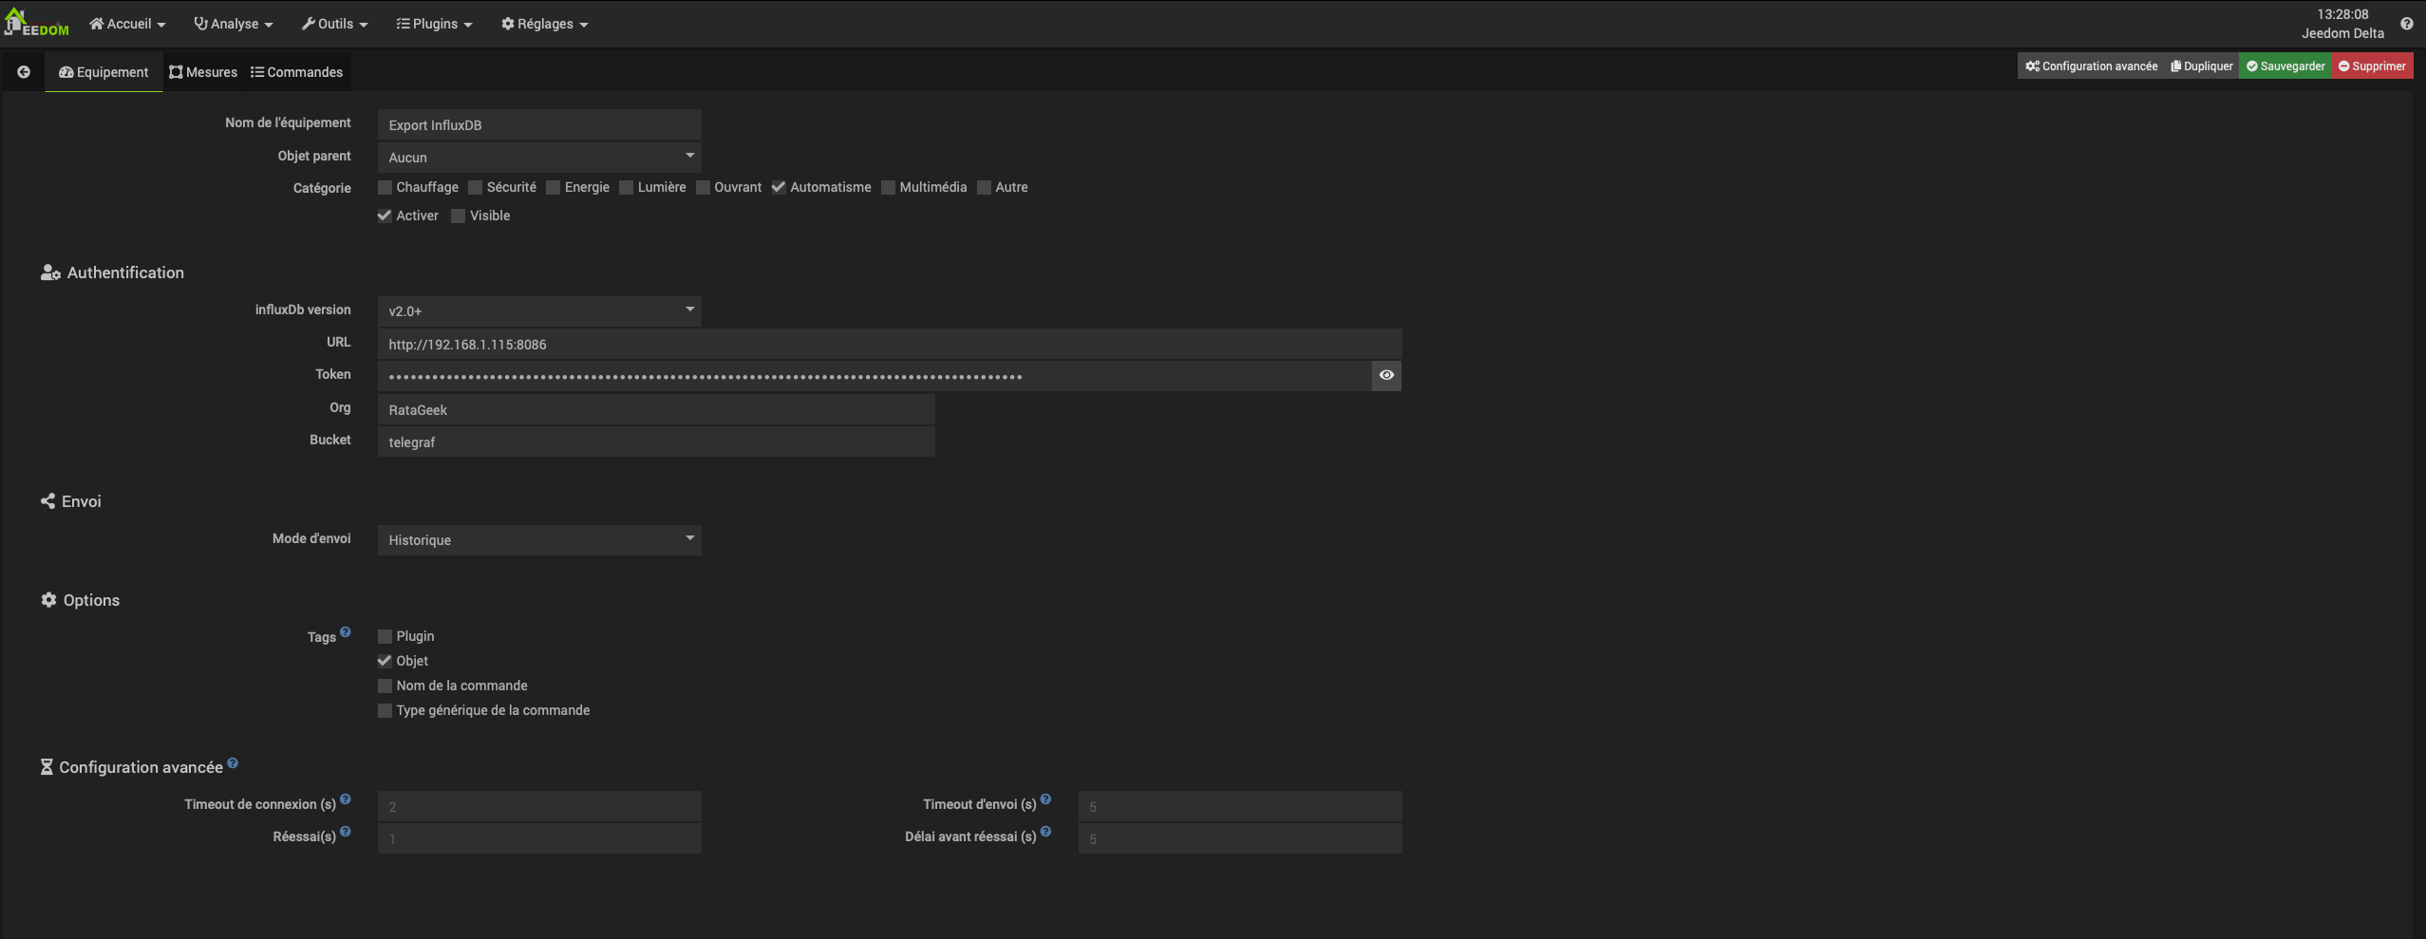The image size is (2426, 939).
Task: Open the Analyse menu
Action: pyautogui.click(x=234, y=24)
